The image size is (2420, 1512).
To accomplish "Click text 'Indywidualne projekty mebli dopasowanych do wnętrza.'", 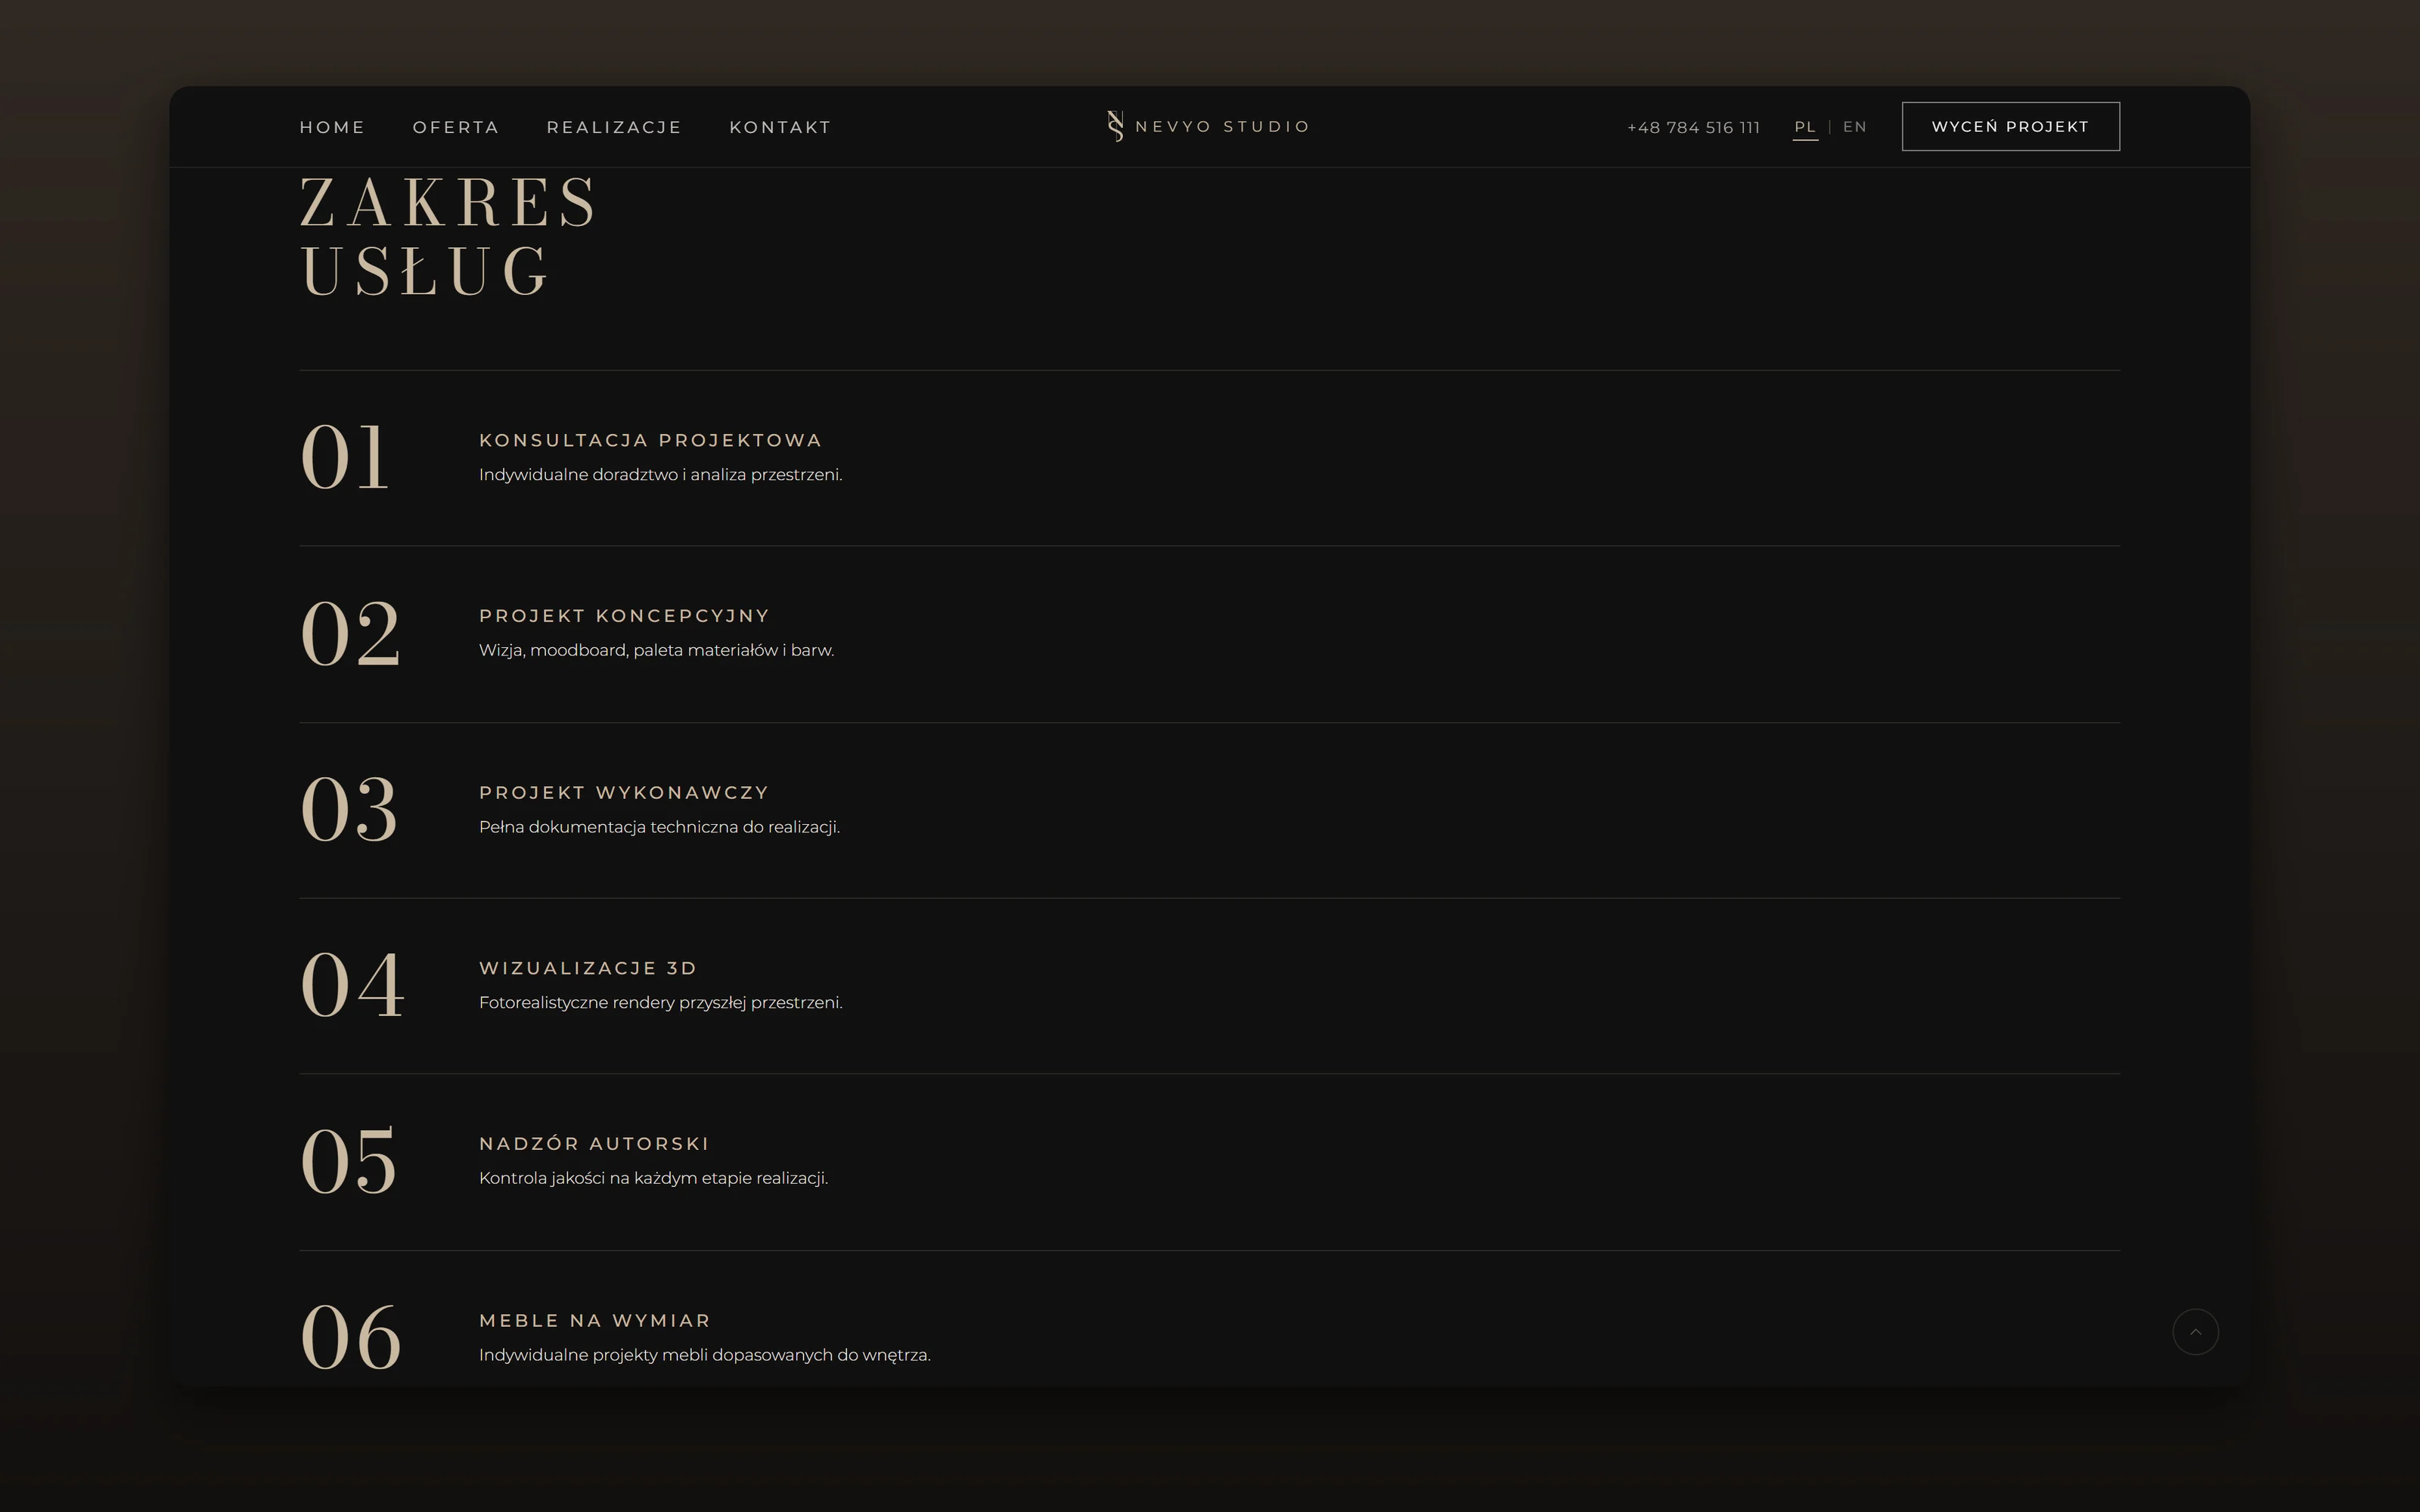I will coord(705,1355).
